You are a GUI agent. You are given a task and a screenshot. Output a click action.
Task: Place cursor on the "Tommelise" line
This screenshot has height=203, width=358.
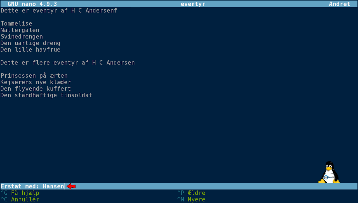click(x=17, y=23)
